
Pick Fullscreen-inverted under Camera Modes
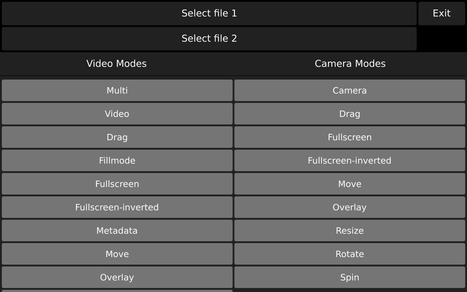click(x=350, y=161)
